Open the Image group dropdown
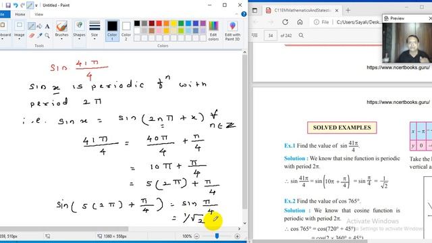The width and height of the screenshot is (432, 243). coord(20,39)
